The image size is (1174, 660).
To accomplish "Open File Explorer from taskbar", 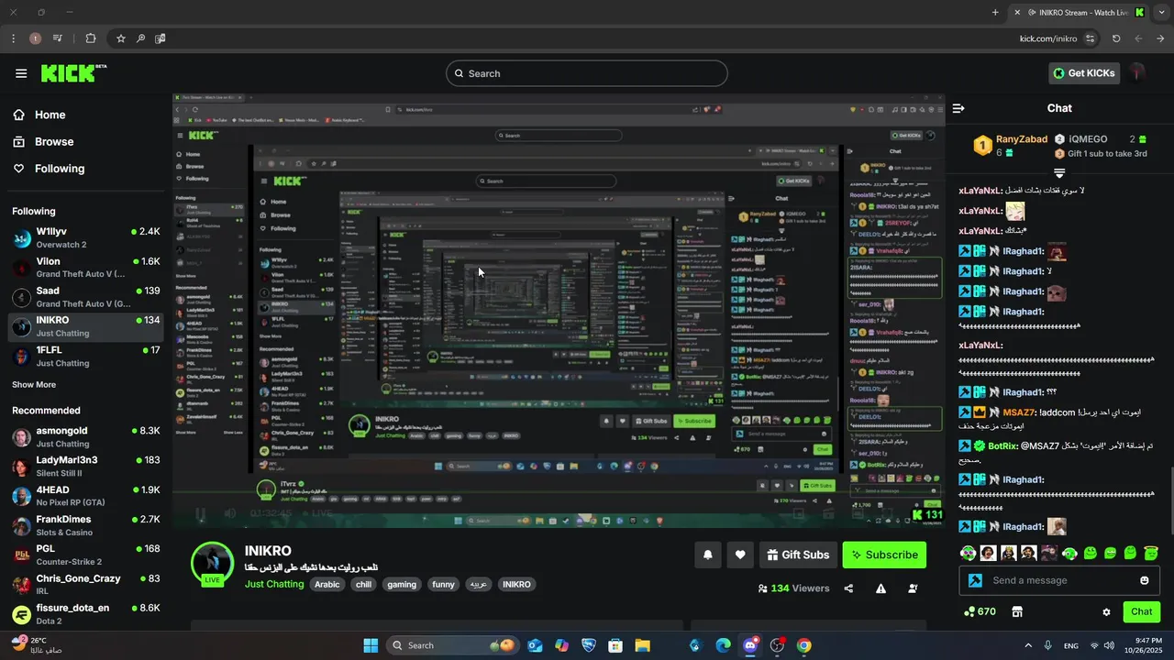I will coord(642,645).
